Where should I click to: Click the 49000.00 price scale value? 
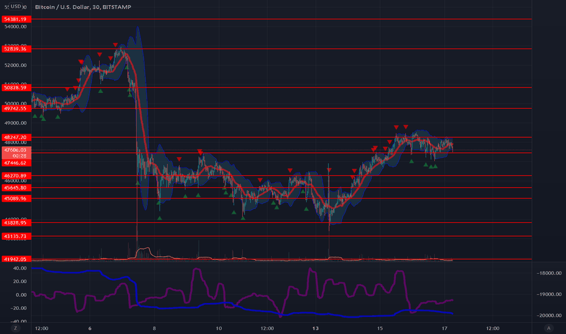(x=16, y=123)
